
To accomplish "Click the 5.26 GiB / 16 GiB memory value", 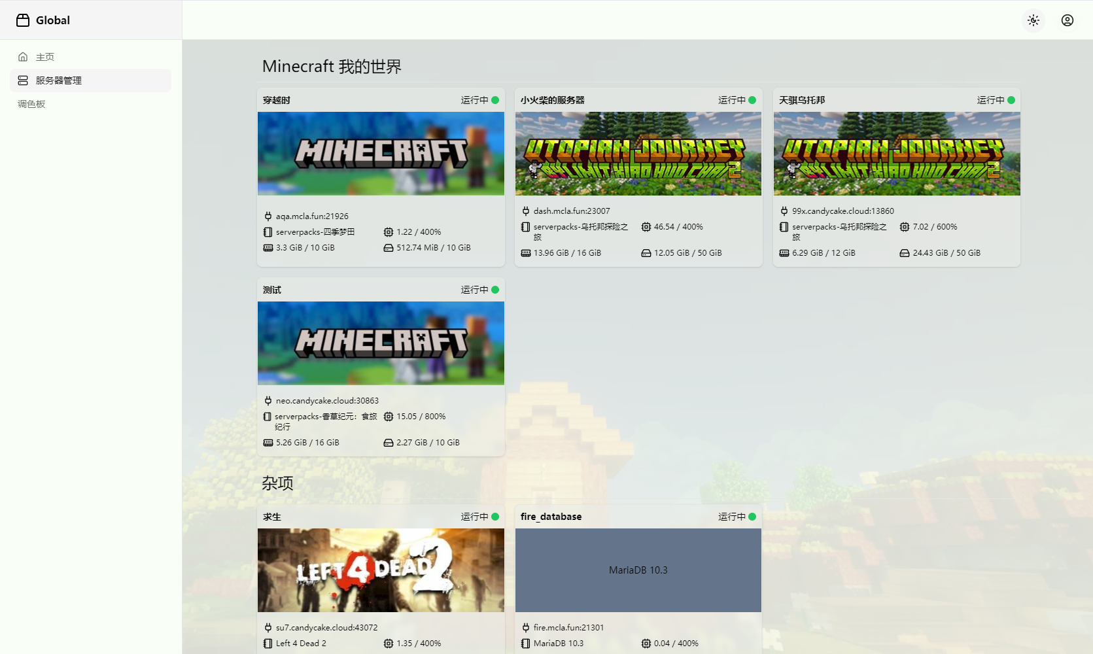I will click(307, 443).
